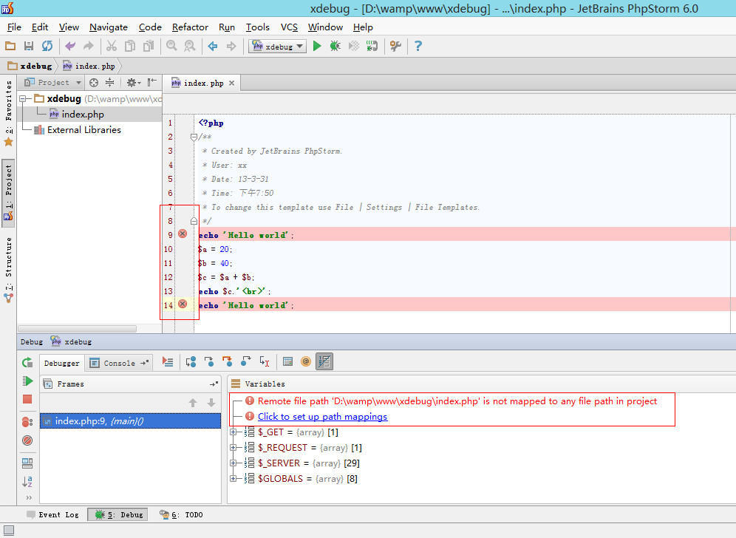Resume program with the green arrow
The width and height of the screenshot is (736, 538).
coord(27,381)
